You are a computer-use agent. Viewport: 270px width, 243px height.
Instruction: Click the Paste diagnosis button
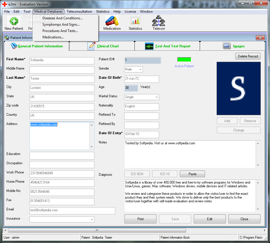pyautogui.click(x=192, y=174)
